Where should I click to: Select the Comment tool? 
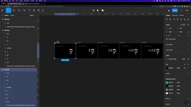click(43, 10)
